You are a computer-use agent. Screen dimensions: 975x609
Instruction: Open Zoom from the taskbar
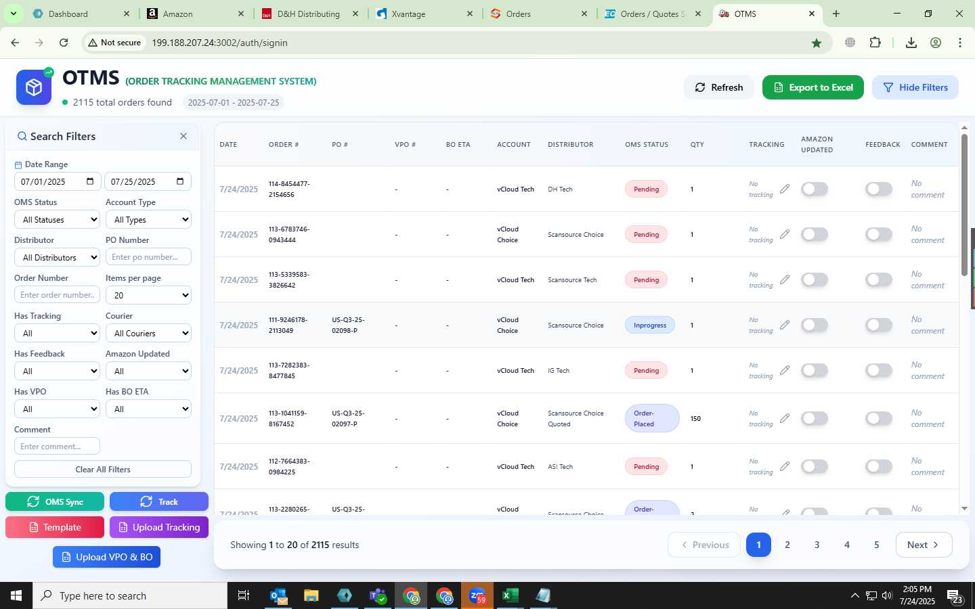tap(477, 595)
